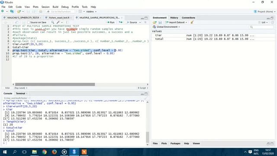
Task: Open the Source options dropdown arrow
Action: tap(140, 23)
